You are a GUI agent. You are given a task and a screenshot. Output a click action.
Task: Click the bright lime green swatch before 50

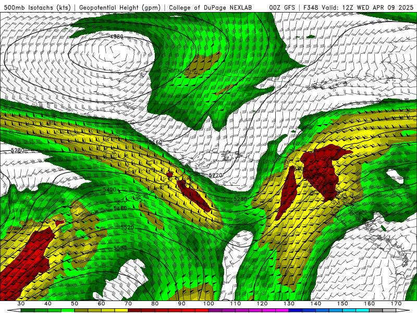[68, 310]
